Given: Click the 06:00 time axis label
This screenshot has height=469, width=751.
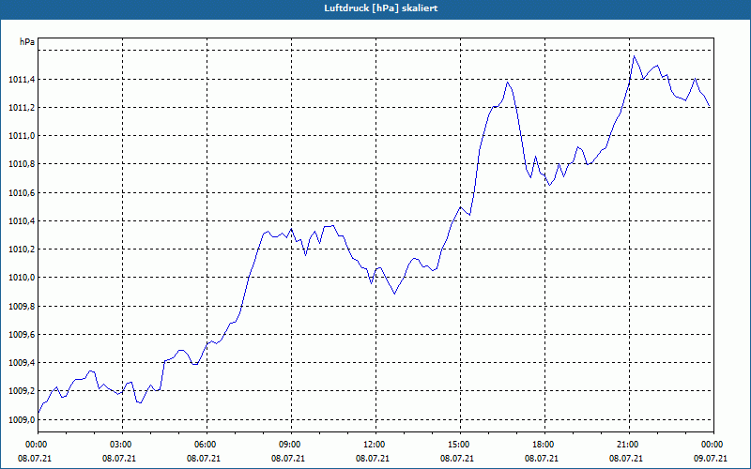Looking at the screenshot, I should pyautogui.click(x=207, y=445).
